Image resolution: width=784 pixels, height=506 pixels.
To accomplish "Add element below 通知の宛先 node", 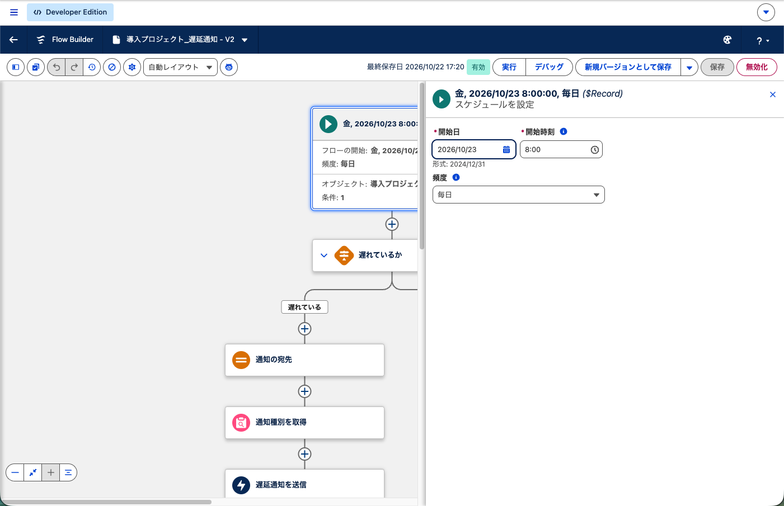I will pyautogui.click(x=304, y=391).
